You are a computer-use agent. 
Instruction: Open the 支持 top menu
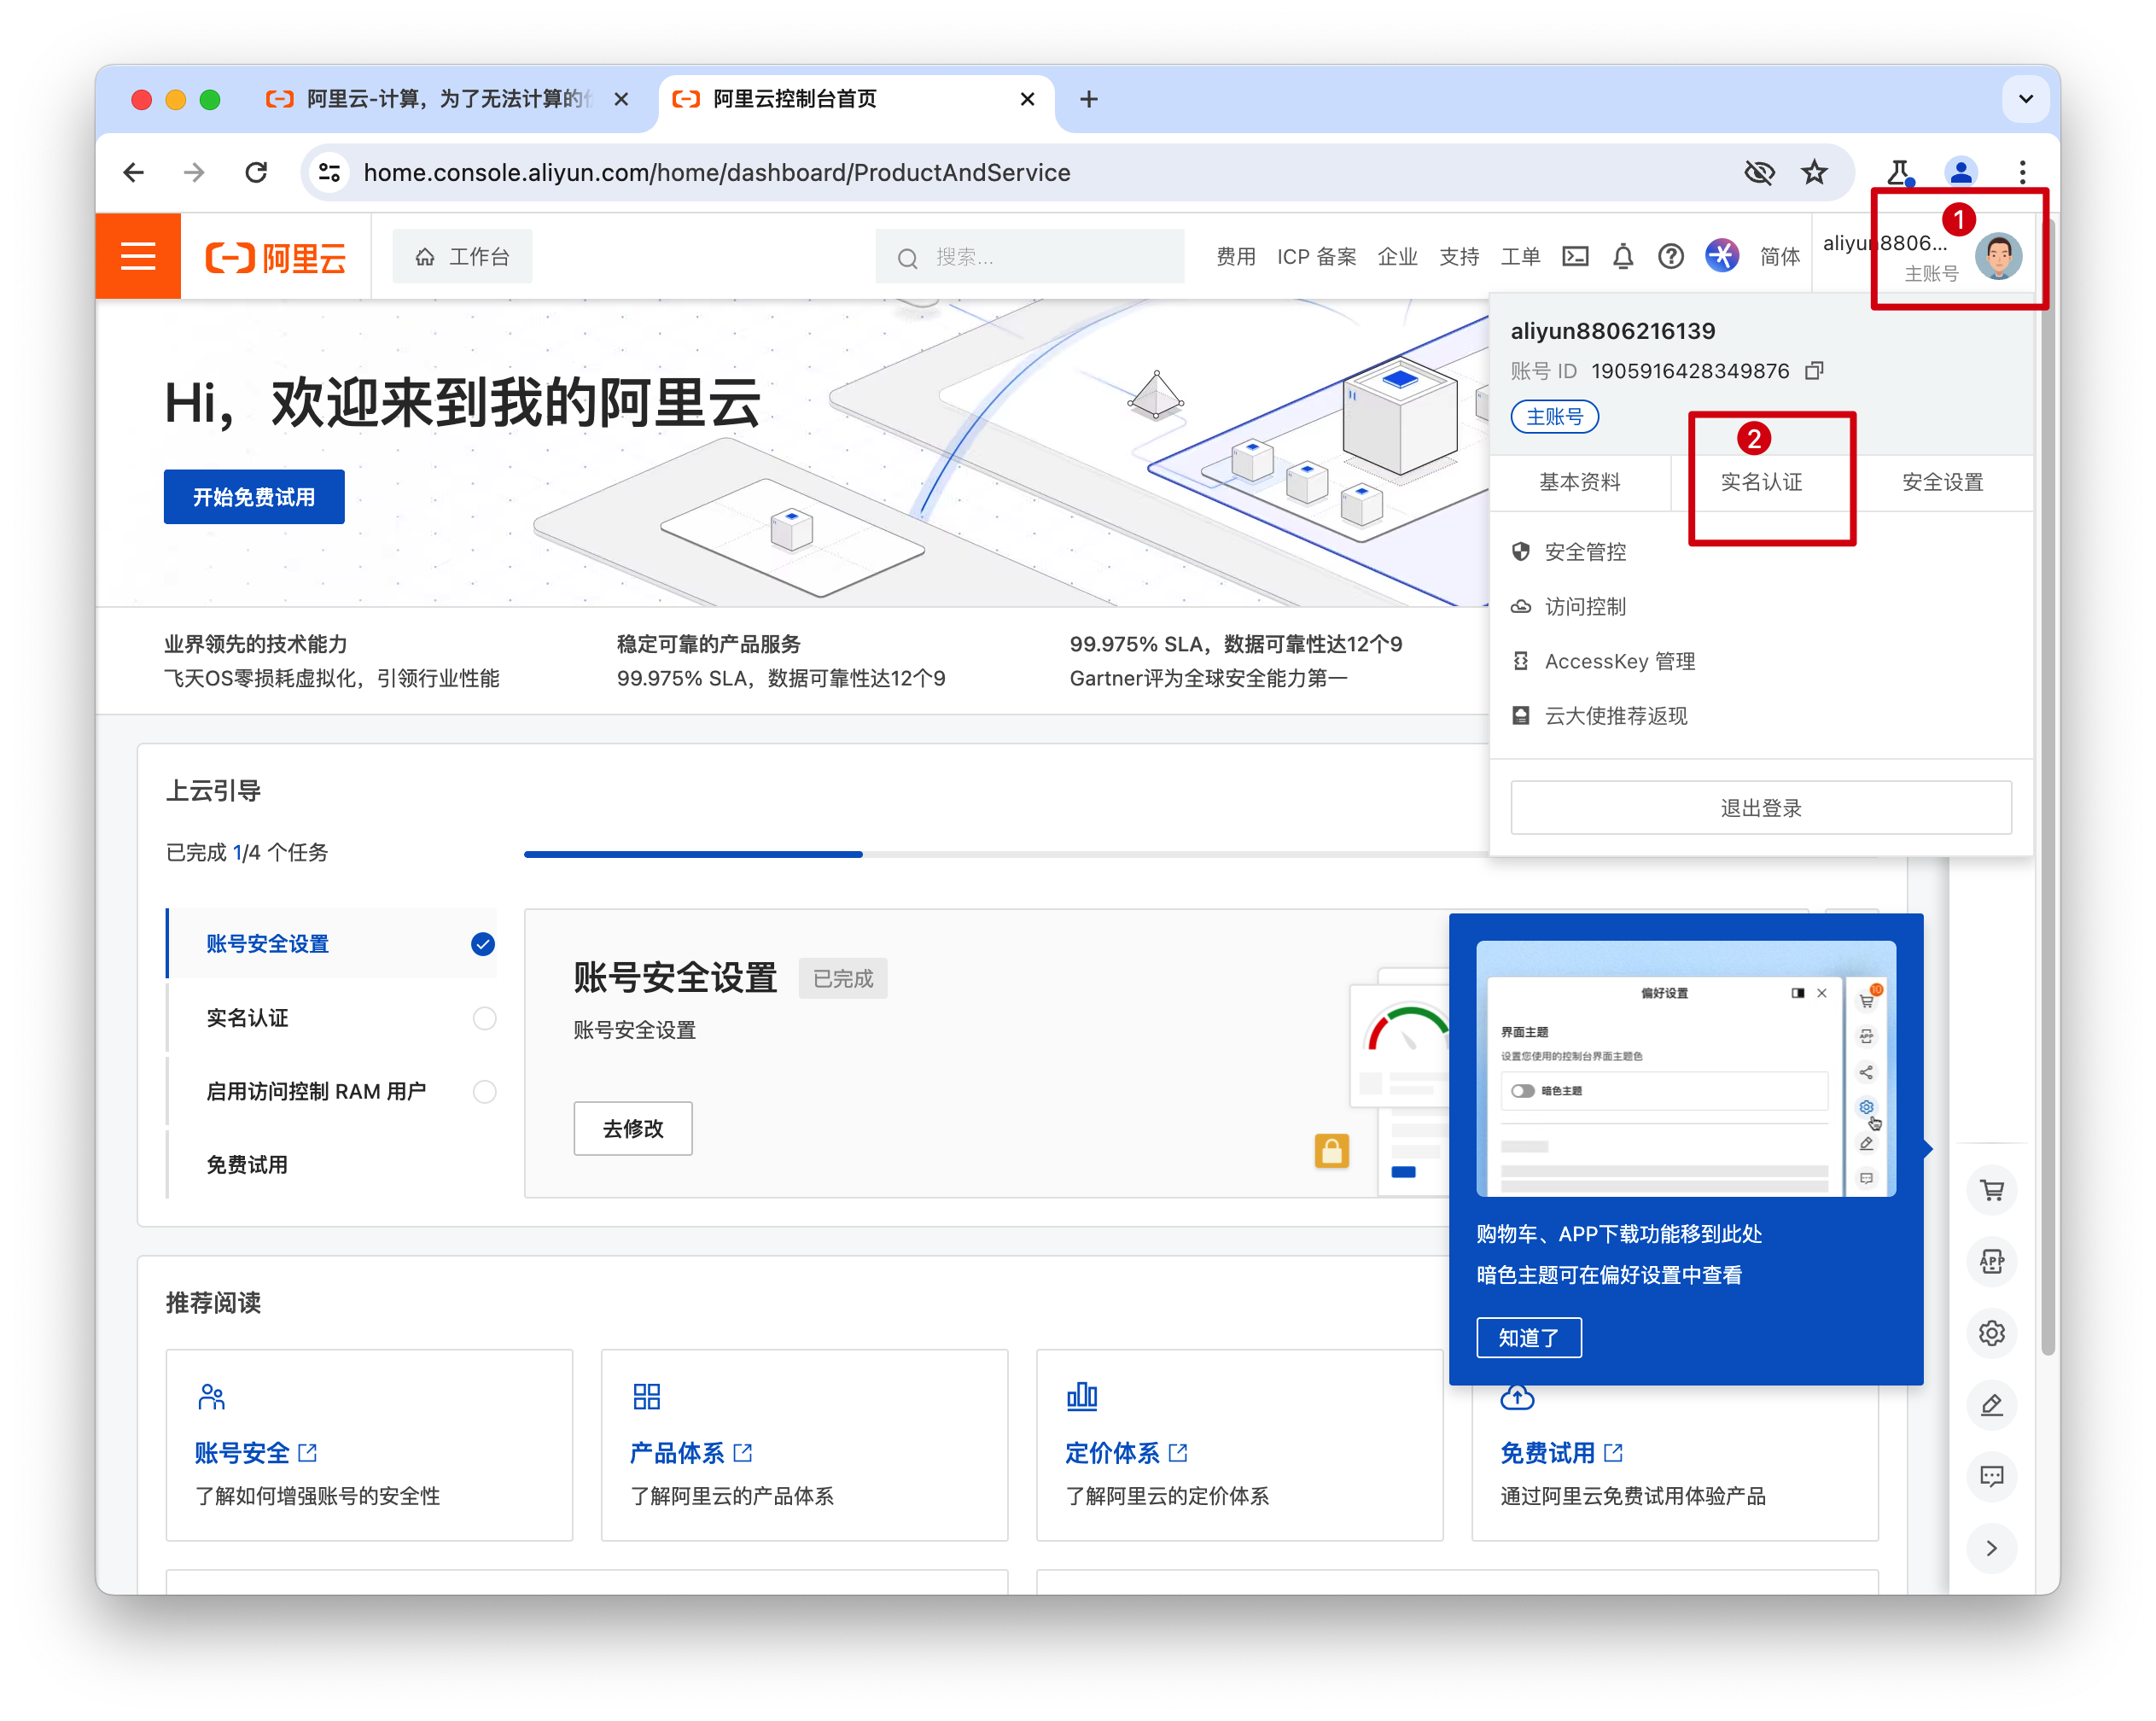[x=1459, y=257]
